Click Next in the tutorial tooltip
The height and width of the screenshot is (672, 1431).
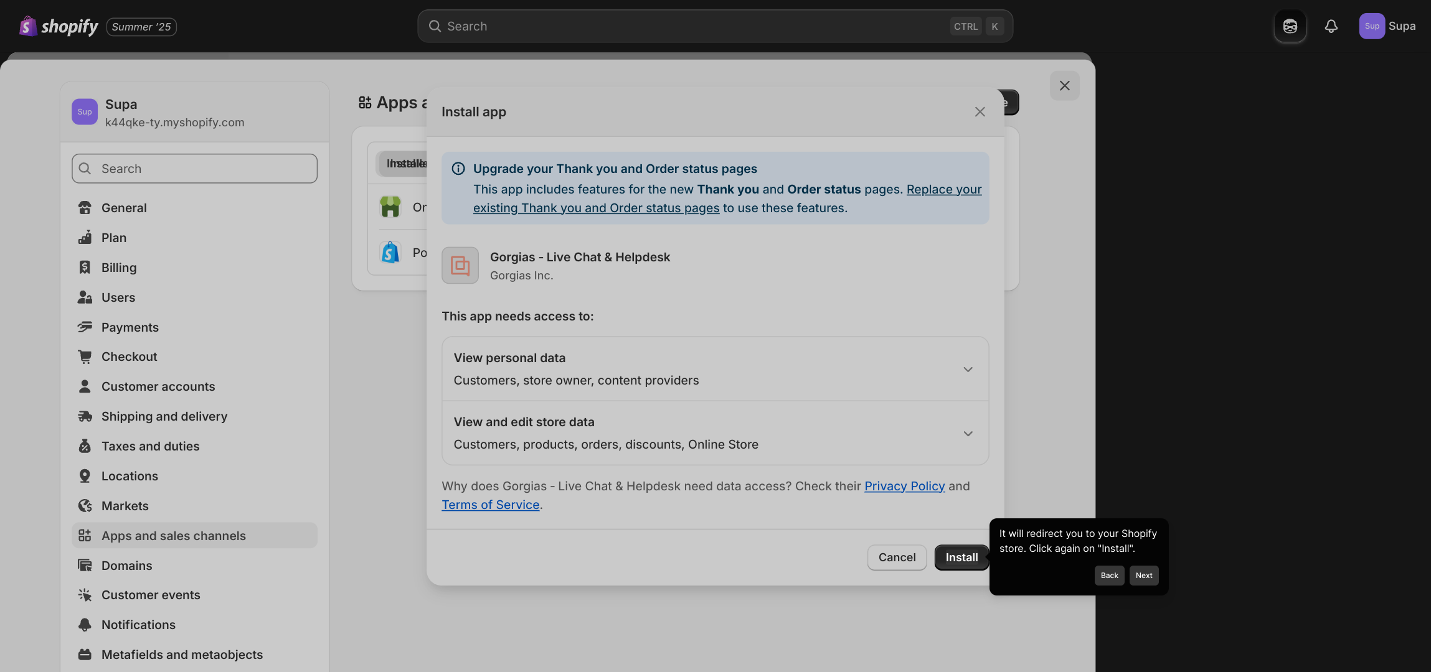coord(1144,576)
